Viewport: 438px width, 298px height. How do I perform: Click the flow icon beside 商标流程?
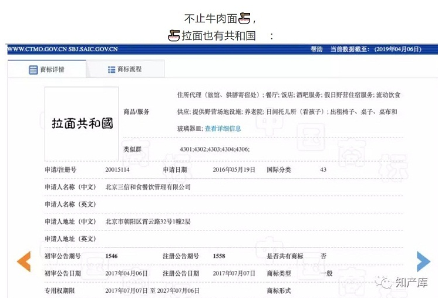tap(112, 69)
